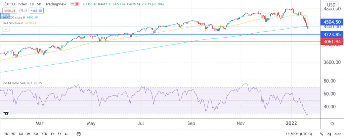
Task: Select the 5D time range
Action: [x=13, y=134]
